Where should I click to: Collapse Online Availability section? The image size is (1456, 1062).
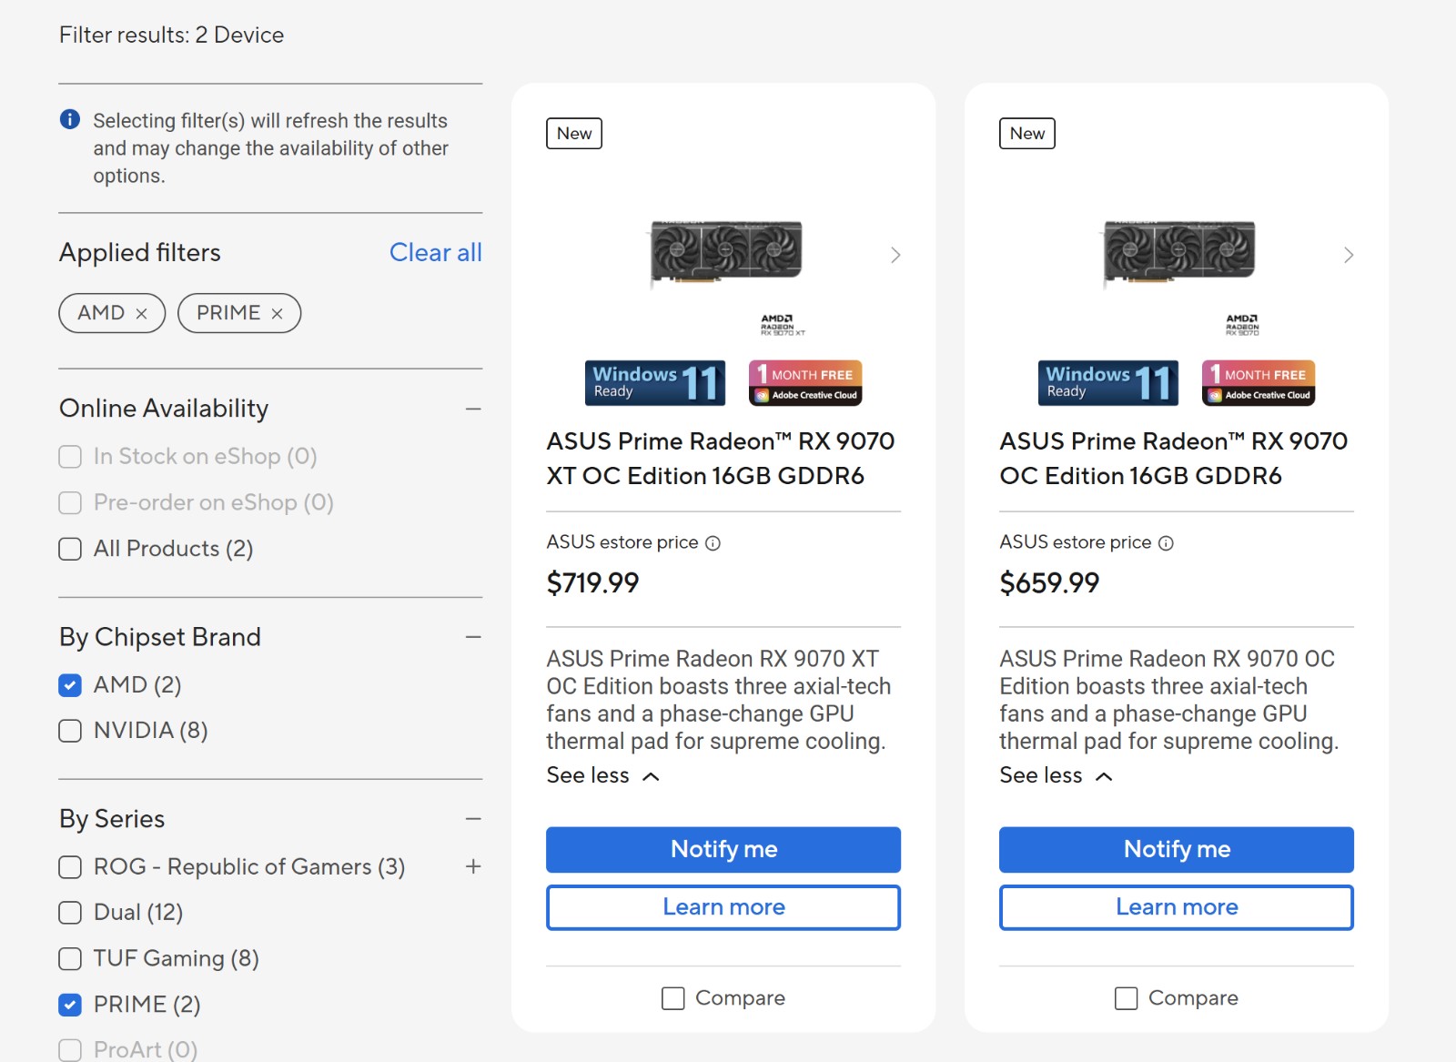(x=473, y=410)
